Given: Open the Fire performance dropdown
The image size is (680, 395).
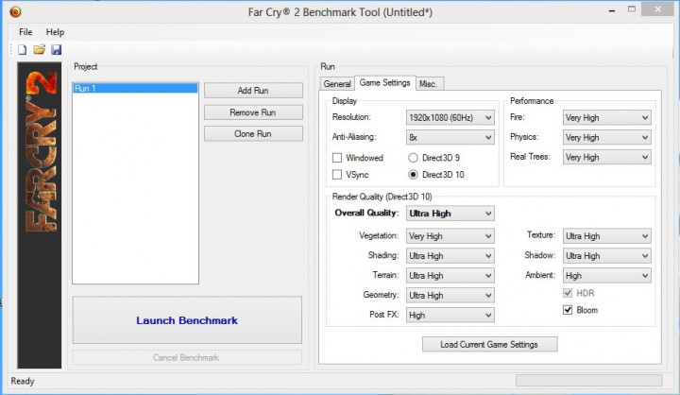Looking at the screenshot, I should 607,117.
